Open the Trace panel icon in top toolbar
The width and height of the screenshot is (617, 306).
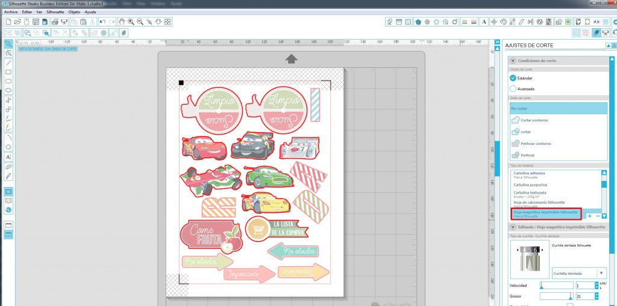pos(568,22)
